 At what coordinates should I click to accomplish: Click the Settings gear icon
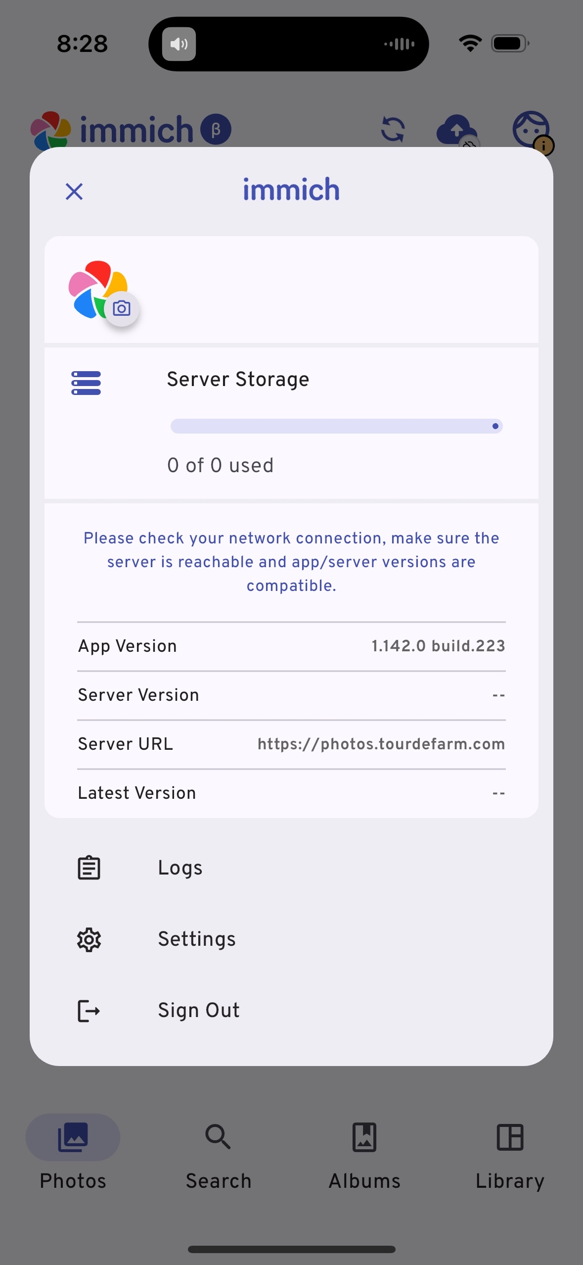[89, 939]
